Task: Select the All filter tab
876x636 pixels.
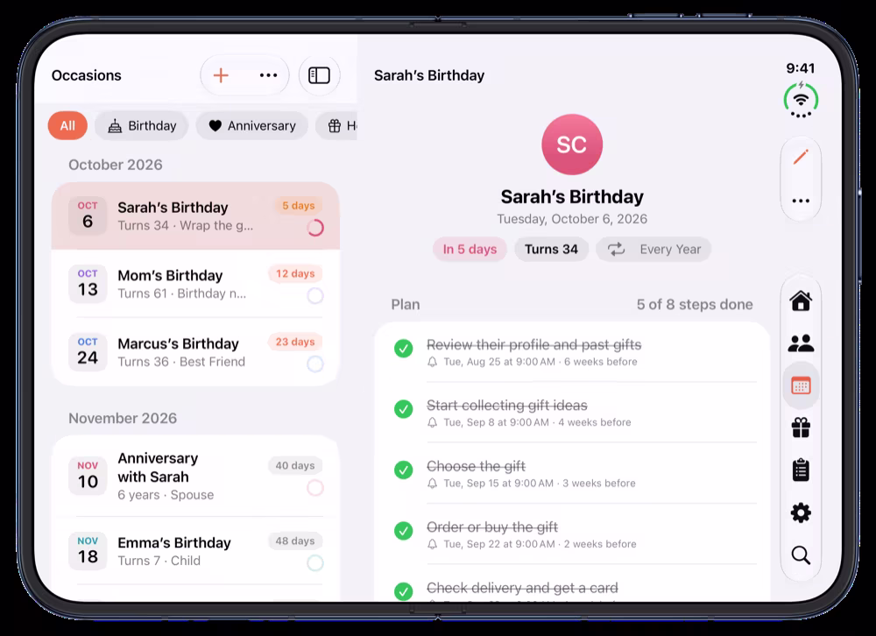Action: (x=67, y=126)
